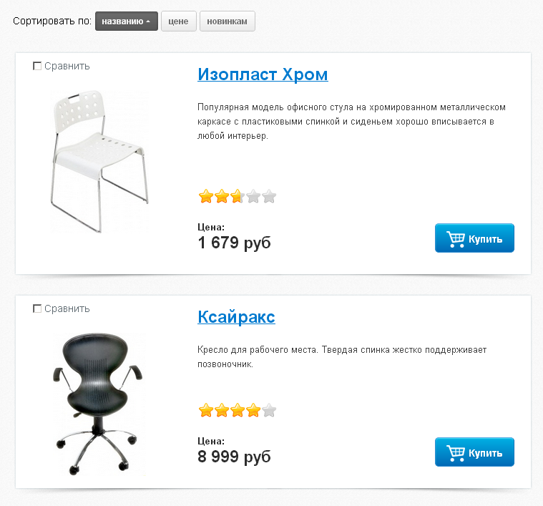Viewport: 543px width, 506px height.
Task: Click the first rating star for Изопласт Хром
Action: (x=205, y=196)
